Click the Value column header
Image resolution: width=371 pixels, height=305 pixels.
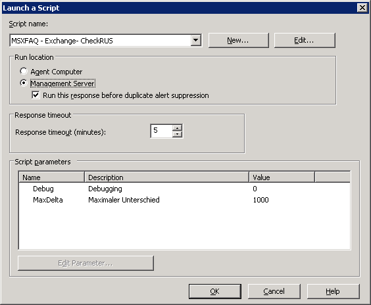[x=282, y=177]
